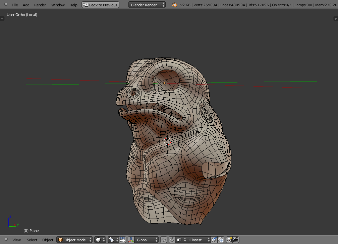Open the pivot point selector
This screenshot has width=338, height=244.
point(113,240)
